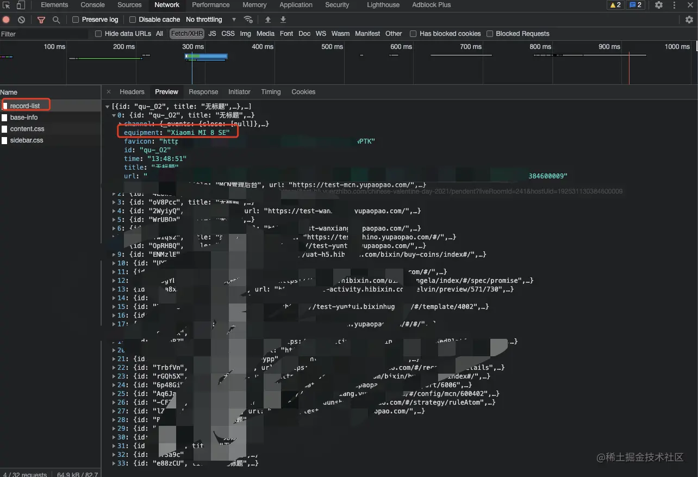Check the Blocked Requests filter
Viewport: 698px width, 477px height.
490,34
